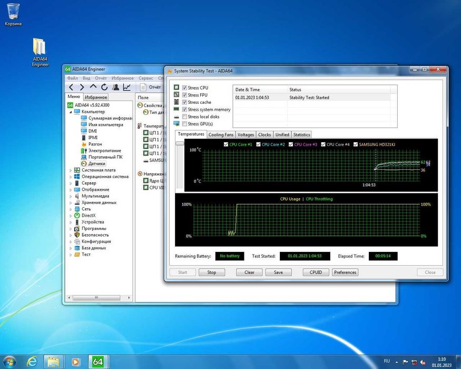Toggle SAMSUNG HD321KJ graph checkbox
The image size is (461, 369).
coord(356,144)
